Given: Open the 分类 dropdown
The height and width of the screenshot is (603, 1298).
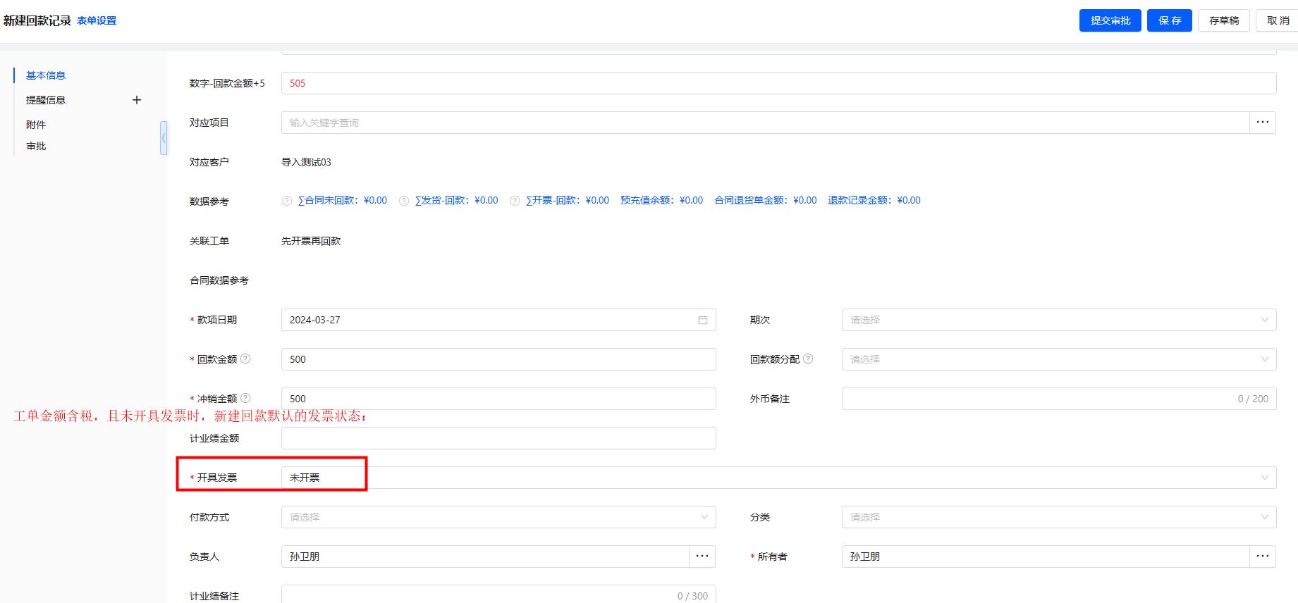Looking at the screenshot, I should pyautogui.click(x=1058, y=517).
